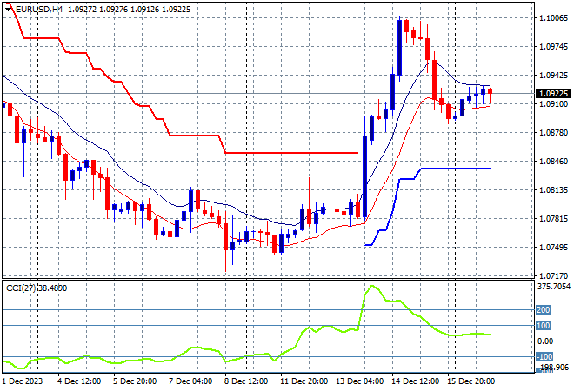Click the 15 Dec 20:00 time axis label
This screenshot has width=574, height=391.
click(471, 381)
